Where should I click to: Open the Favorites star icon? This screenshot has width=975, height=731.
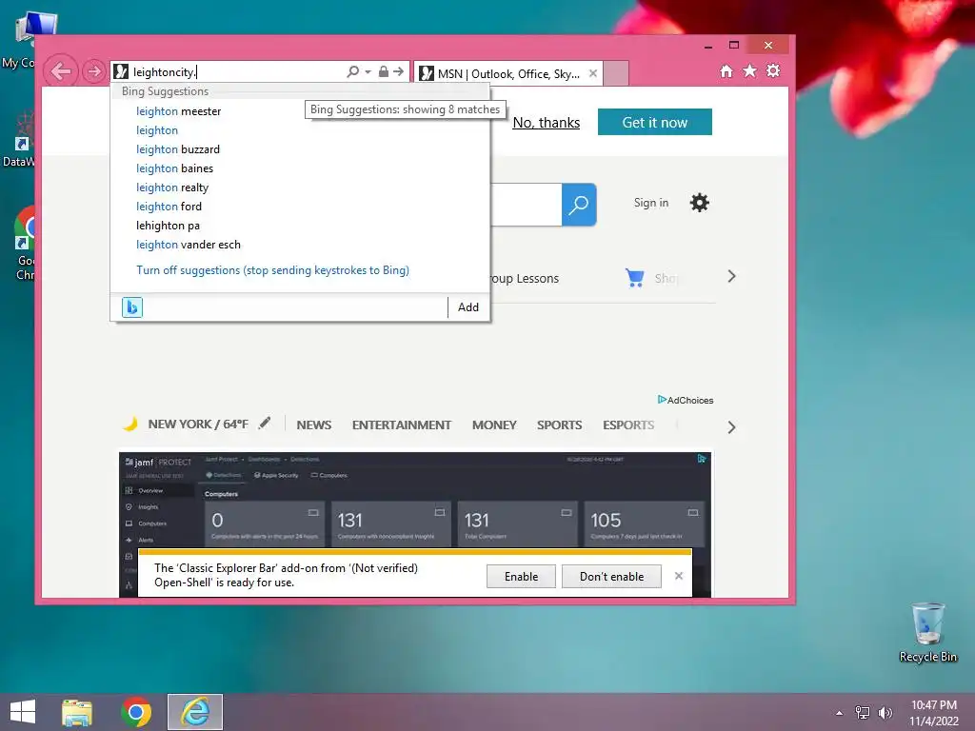[x=750, y=70]
